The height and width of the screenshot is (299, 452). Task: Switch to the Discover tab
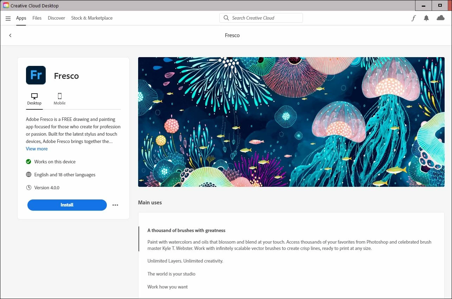pyautogui.click(x=56, y=18)
